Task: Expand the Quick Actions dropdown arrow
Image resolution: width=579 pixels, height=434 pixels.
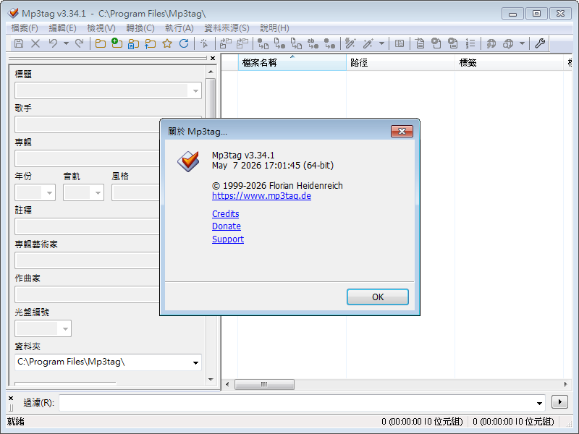Action: pyautogui.click(x=382, y=43)
